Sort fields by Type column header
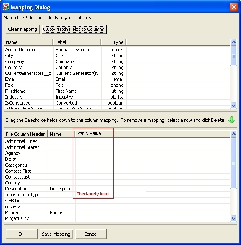241x245 pixels. 114,42
